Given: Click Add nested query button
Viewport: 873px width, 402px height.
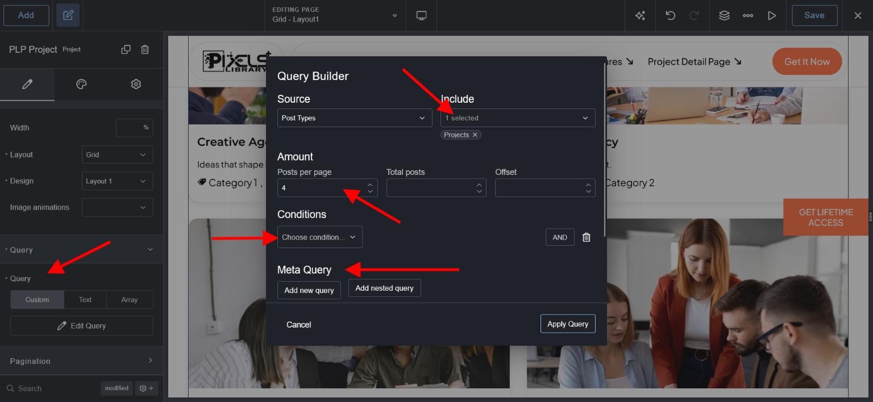Looking at the screenshot, I should tap(385, 288).
